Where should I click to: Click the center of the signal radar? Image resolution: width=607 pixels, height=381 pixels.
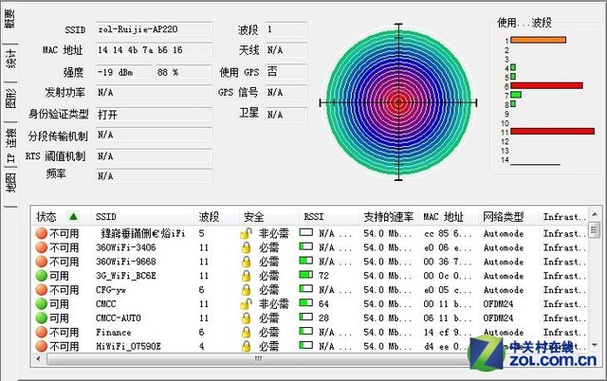tap(398, 102)
